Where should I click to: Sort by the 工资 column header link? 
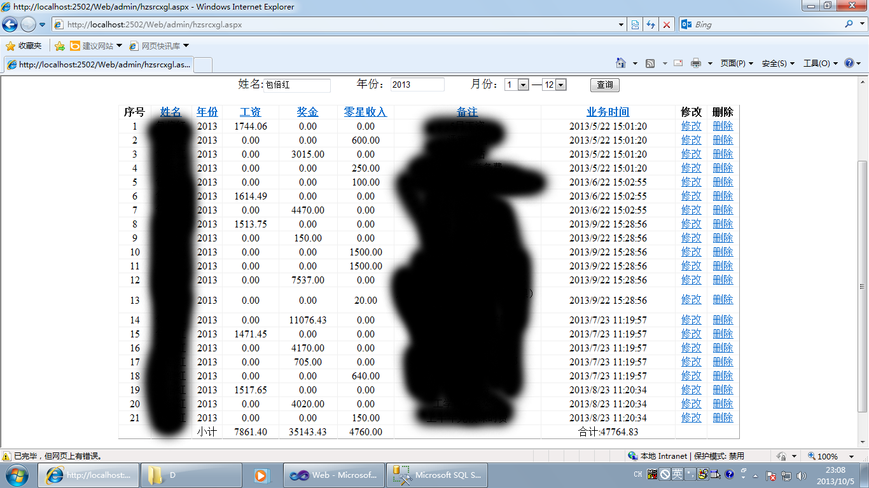tap(251, 112)
